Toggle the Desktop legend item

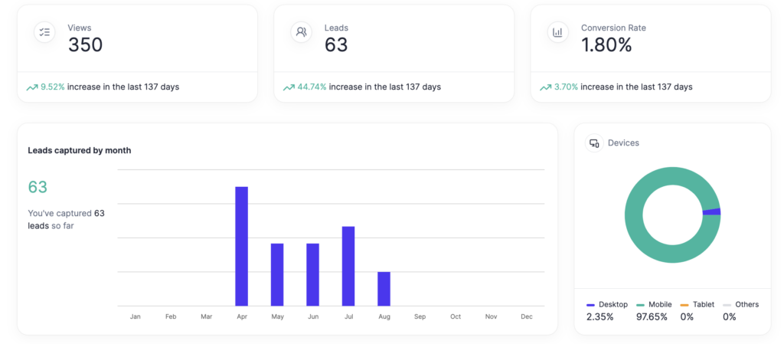pyautogui.click(x=606, y=304)
